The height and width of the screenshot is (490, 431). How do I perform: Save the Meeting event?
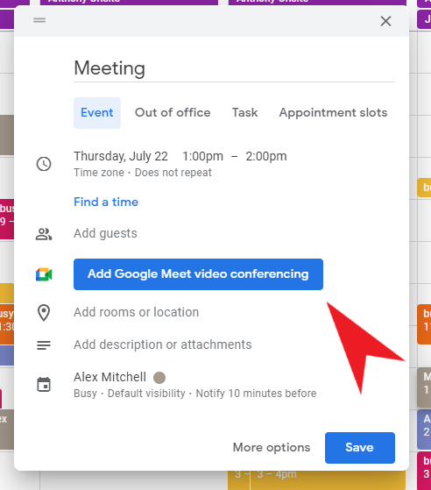pos(360,448)
